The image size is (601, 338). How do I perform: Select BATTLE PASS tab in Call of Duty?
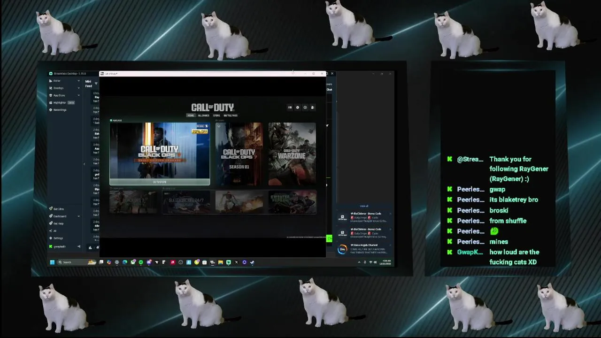(231, 115)
